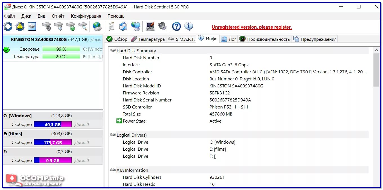Click the C: free space 40,3 GB bar
Screen dimensions: 383x190
point(53,124)
